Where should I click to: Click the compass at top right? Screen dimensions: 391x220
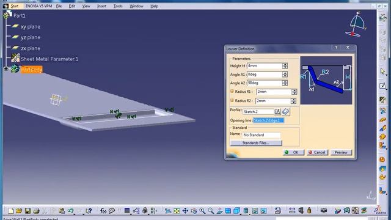[356, 24]
